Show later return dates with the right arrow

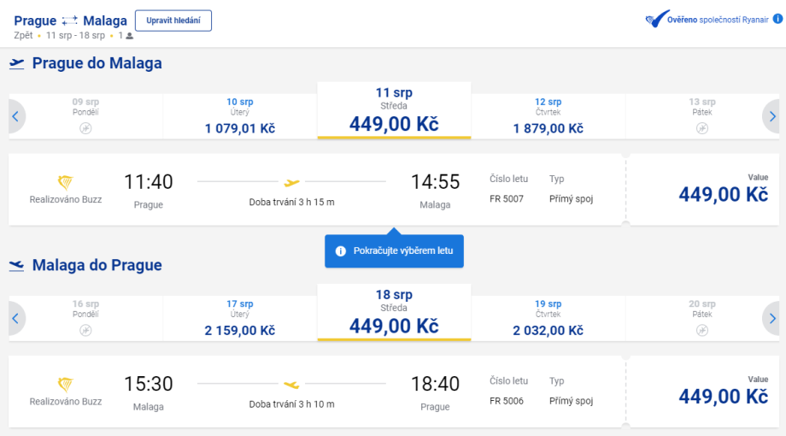click(x=772, y=318)
